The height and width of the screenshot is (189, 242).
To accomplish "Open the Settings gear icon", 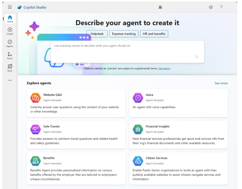I will [211, 7].
